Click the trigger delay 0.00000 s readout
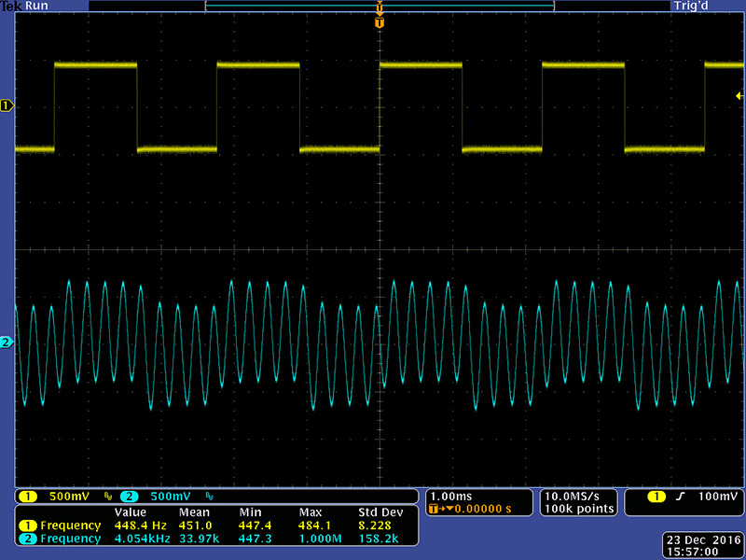This screenshot has height=560, width=746. click(480, 509)
